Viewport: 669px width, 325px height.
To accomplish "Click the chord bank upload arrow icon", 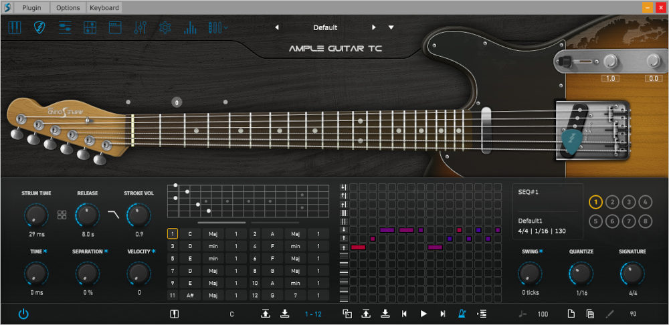I will (266, 314).
